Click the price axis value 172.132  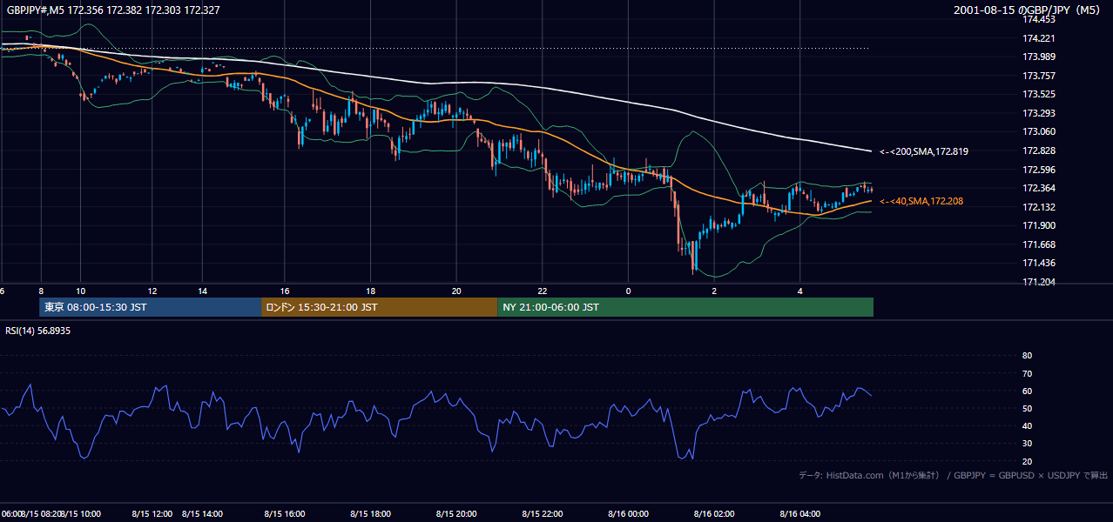coord(1039,207)
